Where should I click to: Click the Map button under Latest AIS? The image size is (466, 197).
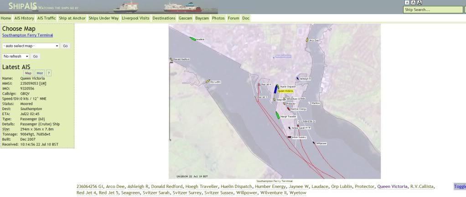pos(28,73)
